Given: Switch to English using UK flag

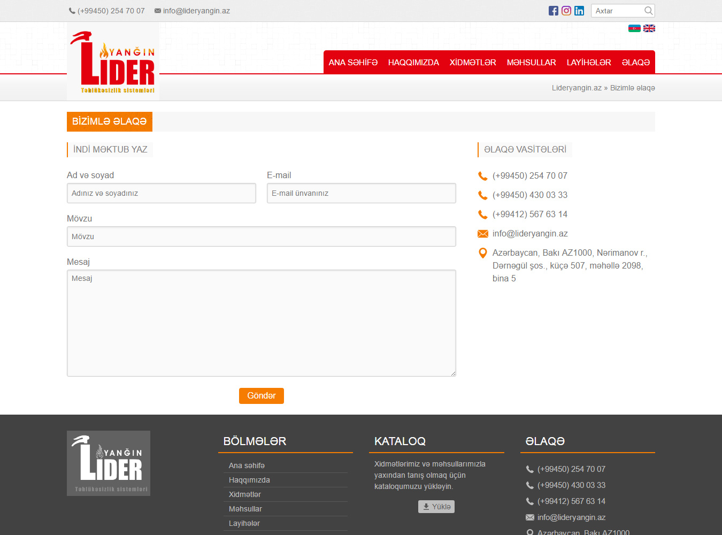Looking at the screenshot, I should pyautogui.click(x=649, y=28).
